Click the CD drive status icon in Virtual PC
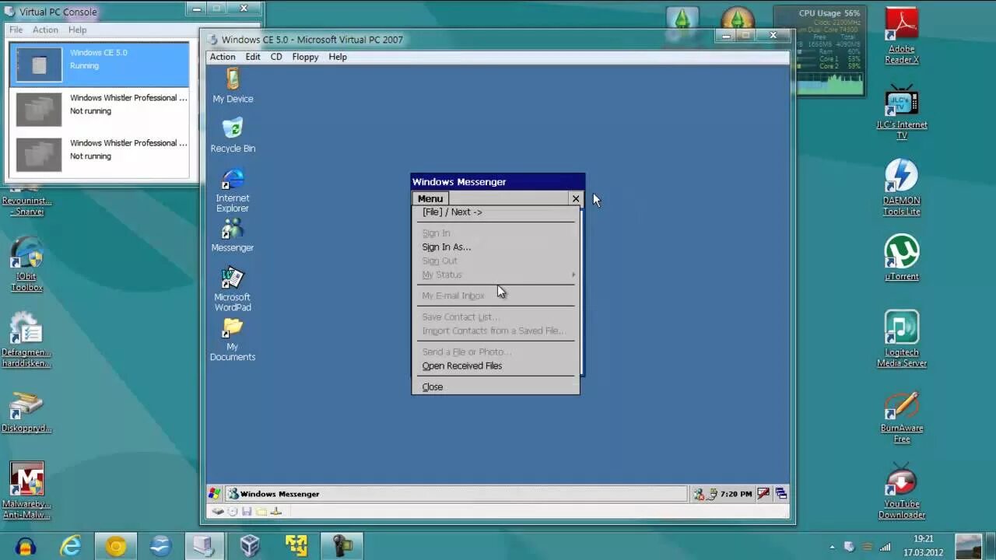 (233, 511)
